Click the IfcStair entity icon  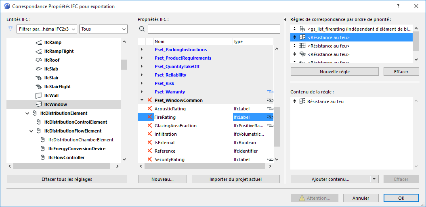pos(39,78)
